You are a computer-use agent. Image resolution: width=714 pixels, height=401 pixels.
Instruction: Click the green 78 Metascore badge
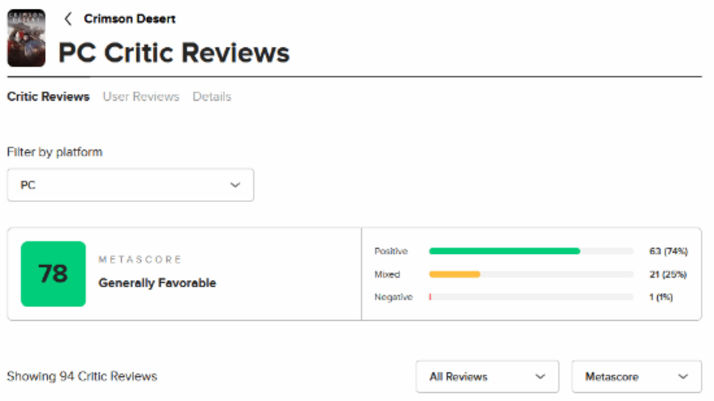[53, 273]
